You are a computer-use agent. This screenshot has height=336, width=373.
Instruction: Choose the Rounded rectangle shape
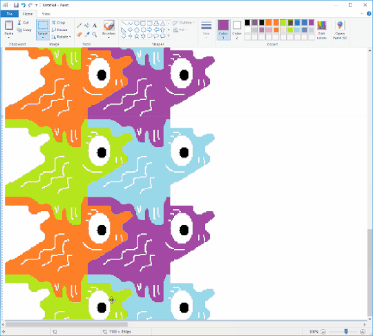tap(150, 23)
